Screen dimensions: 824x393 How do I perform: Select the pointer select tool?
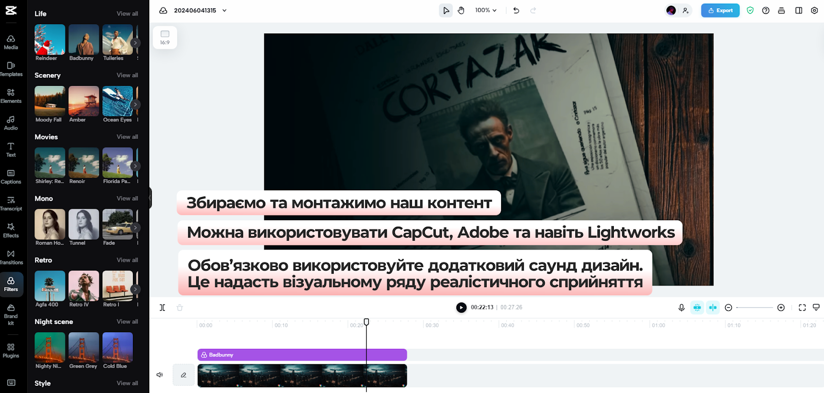pos(446,10)
